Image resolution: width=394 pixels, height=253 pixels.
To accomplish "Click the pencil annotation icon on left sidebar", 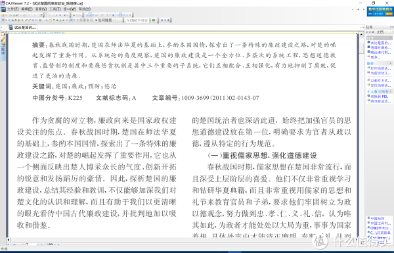I will [3, 39].
